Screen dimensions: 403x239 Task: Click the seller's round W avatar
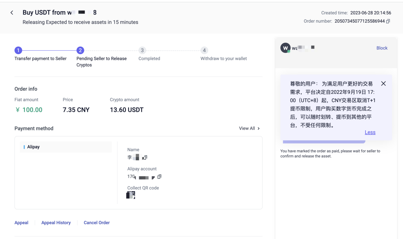(x=285, y=48)
